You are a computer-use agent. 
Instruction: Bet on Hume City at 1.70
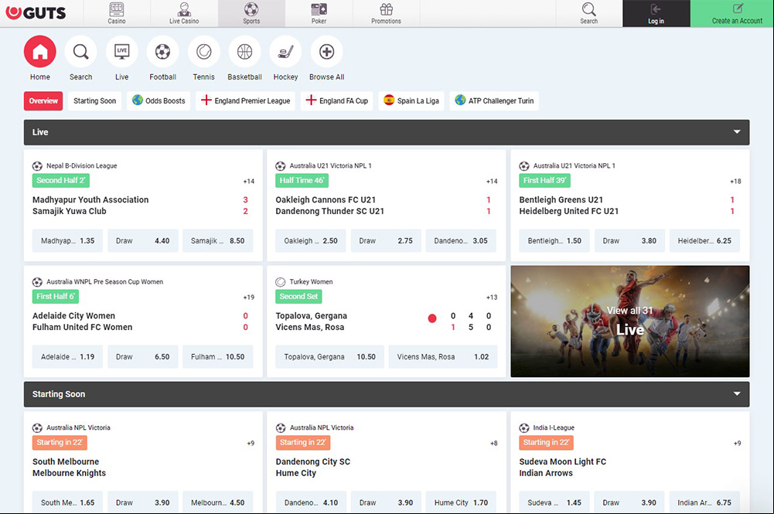(x=461, y=502)
